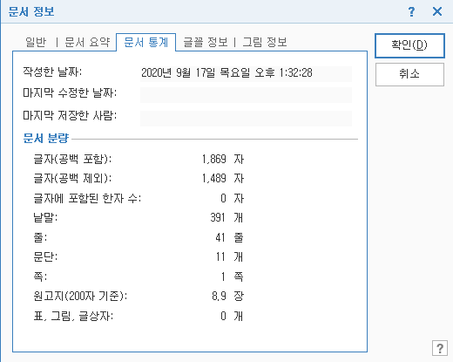Select the 391 word count value
The width and height of the screenshot is (453, 362).
(218, 217)
